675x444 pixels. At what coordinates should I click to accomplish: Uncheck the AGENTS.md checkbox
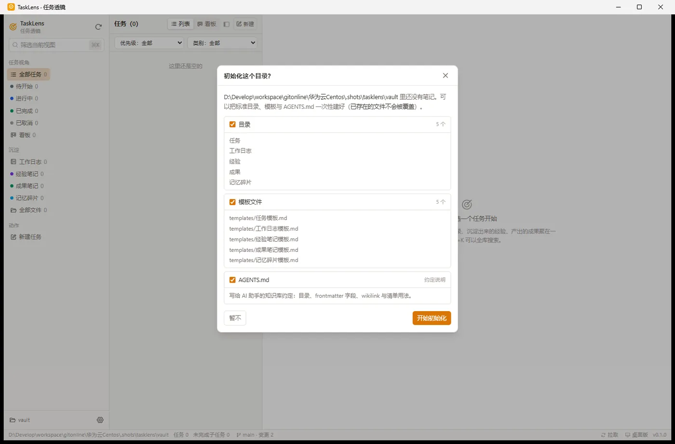(232, 280)
